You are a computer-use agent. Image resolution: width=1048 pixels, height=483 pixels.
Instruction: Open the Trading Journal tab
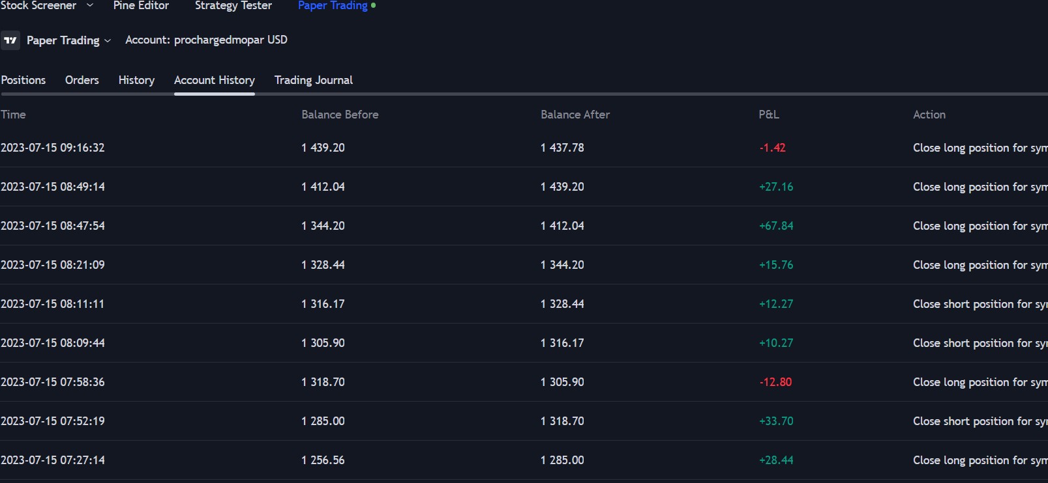tap(313, 80)
